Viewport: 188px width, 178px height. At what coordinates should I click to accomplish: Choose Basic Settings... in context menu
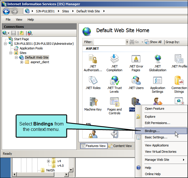point(156,137)
